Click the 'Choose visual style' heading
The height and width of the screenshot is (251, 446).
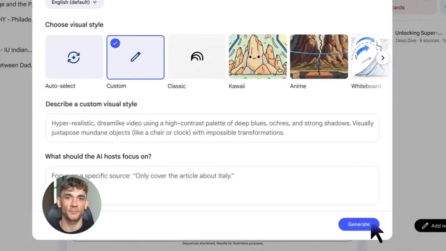(x=74, y=25)
